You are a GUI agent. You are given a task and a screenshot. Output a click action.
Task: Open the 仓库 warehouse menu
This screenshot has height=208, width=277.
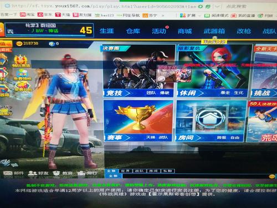click(133, 31)
